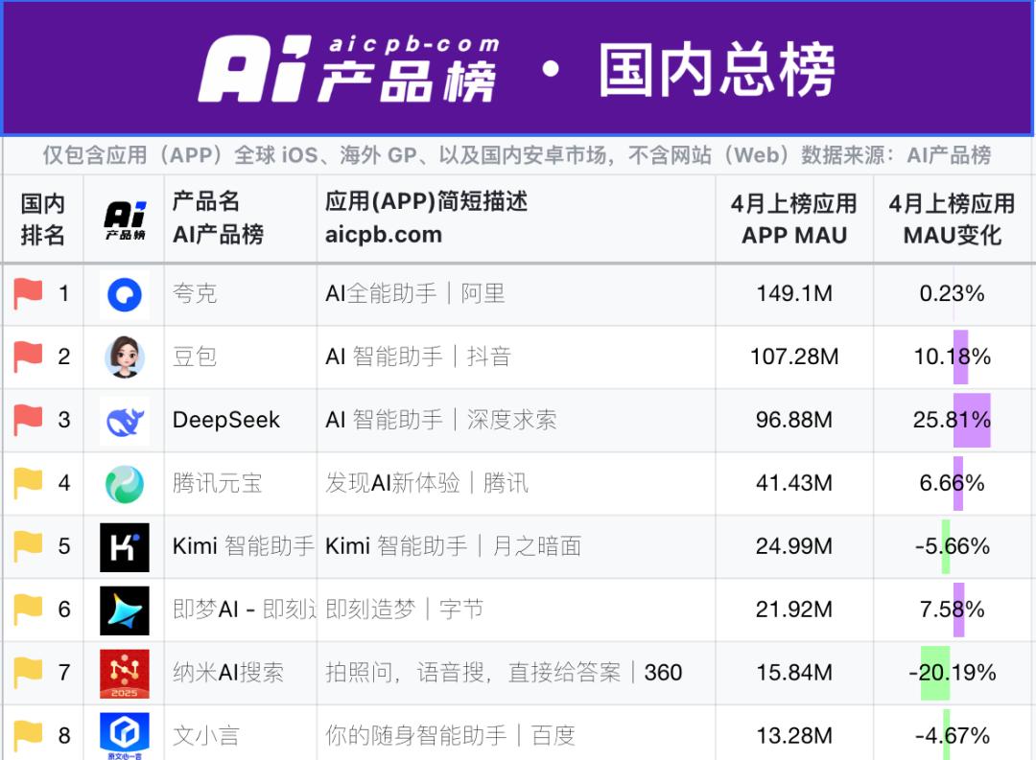
Task: Click the 国内总榜 banner title
Action: [x=717, y=70]
